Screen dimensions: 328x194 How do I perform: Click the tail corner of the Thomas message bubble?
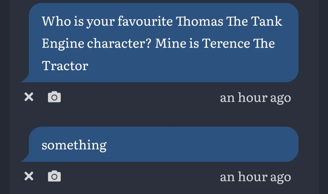pyautogui.click(x=25, y=79)
